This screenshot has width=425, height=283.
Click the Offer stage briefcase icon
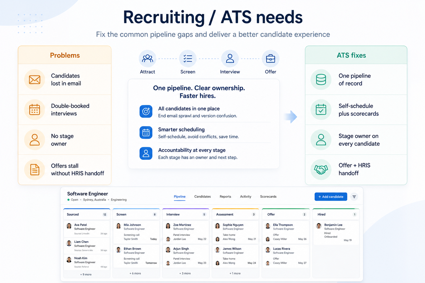pyautogui.click(x=271, y=59)
